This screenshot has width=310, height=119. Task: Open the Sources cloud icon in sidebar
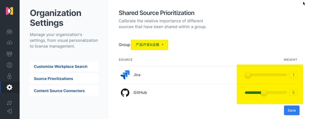[x=9, y=43]
